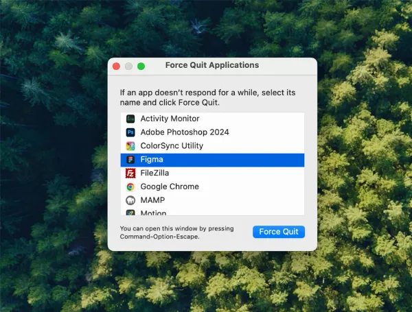Click the Force Quit Applications title bar

click(212, 65)
